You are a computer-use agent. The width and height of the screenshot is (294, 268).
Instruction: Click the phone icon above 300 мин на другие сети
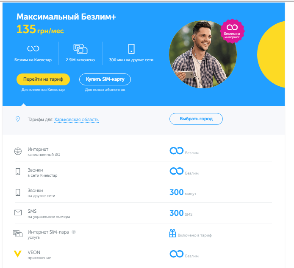(x=131, y=49)
